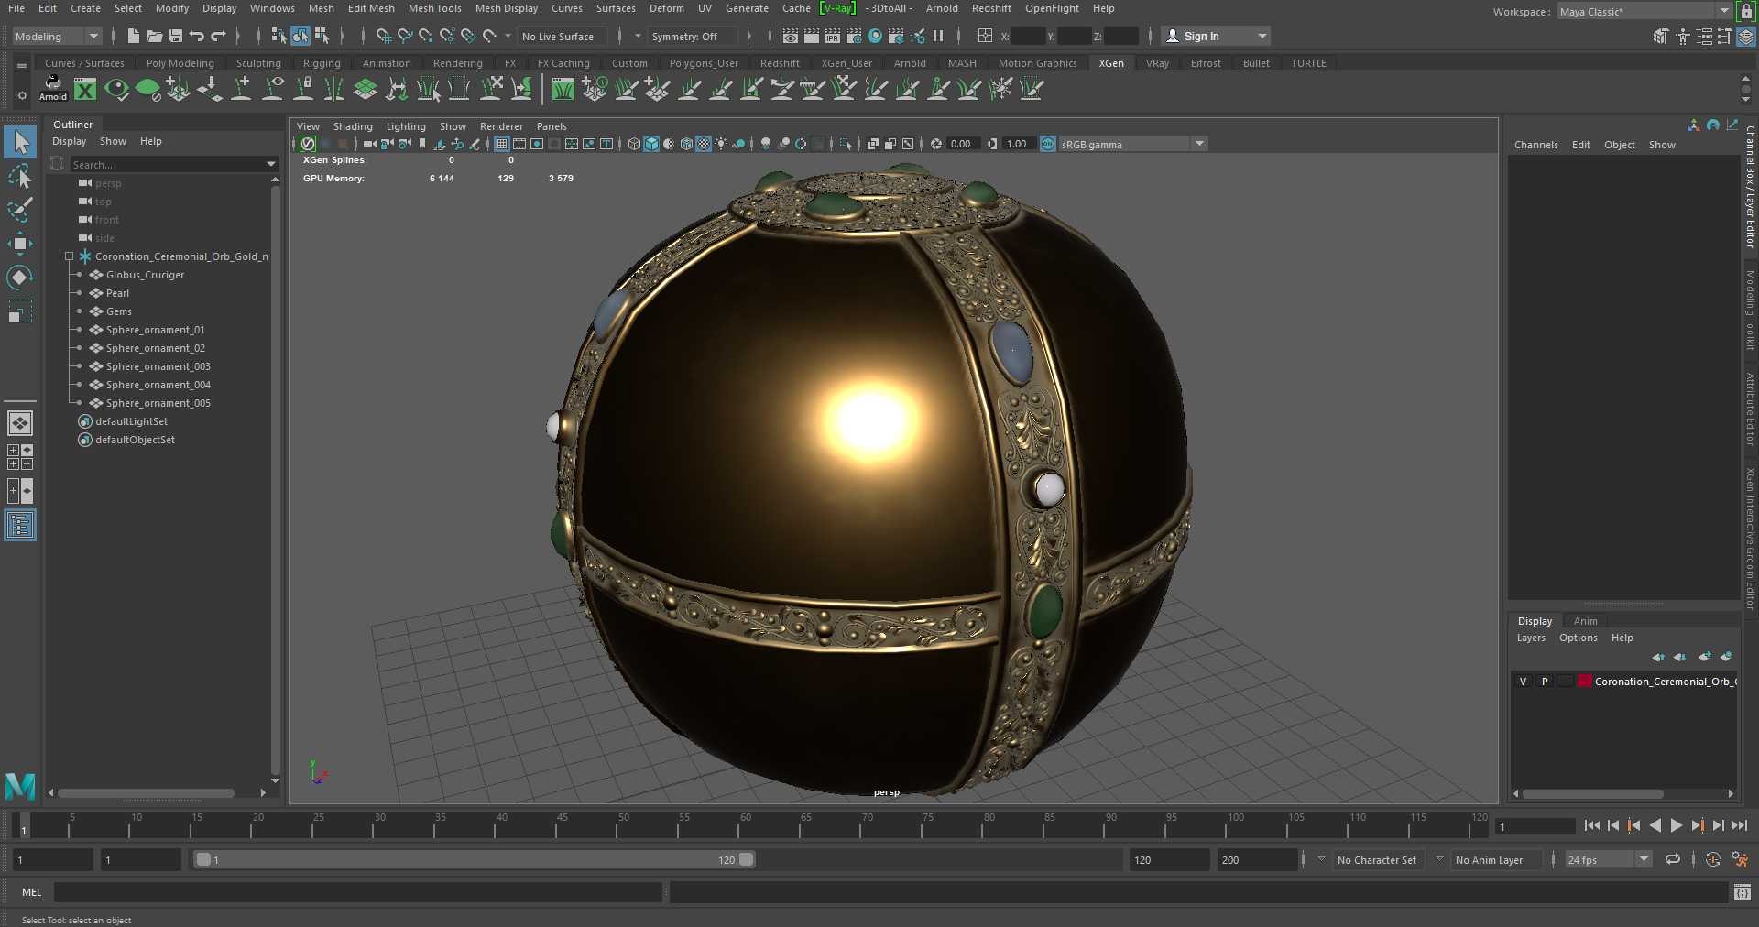Open the viewport Shading menu
The width and height of the screenshot is (1759, 927).
tap(353, 126)
